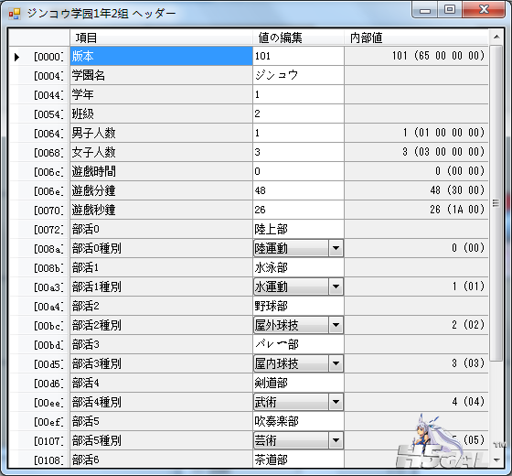The height and width of the screenshot is (476, 512).
Task: Click internal value 48 (30 00)
Action: pos(416,190)
